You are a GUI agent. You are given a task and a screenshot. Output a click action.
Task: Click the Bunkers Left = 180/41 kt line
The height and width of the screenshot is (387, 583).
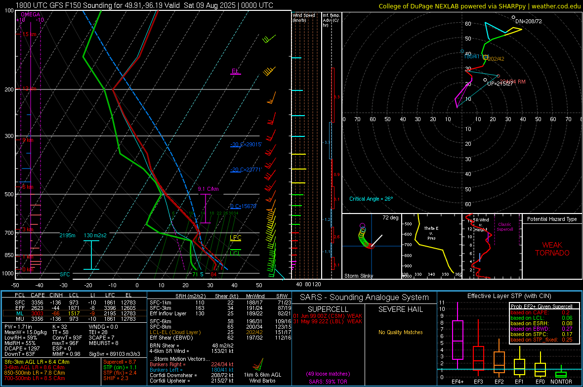pyautogui.click(x=192, y=370)
